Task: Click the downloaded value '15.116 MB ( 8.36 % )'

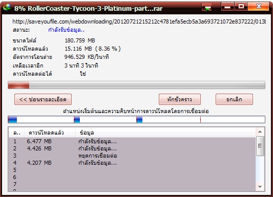Action: click(93, 49)
